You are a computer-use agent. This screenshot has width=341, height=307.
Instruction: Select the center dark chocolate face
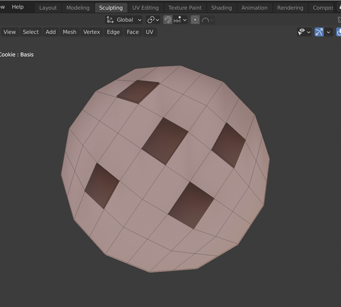165,141
